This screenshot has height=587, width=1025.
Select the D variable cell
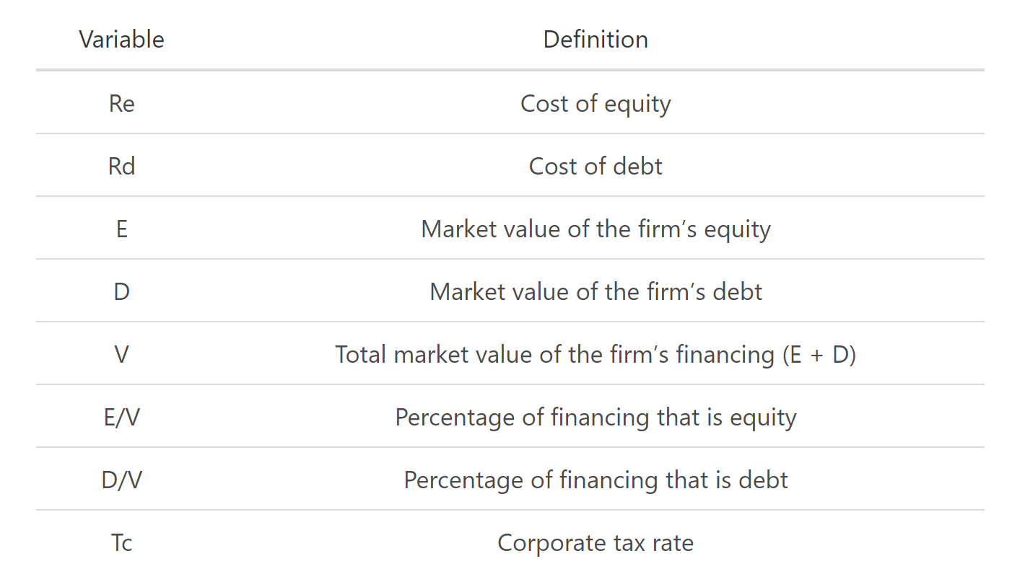click(121, 291)
